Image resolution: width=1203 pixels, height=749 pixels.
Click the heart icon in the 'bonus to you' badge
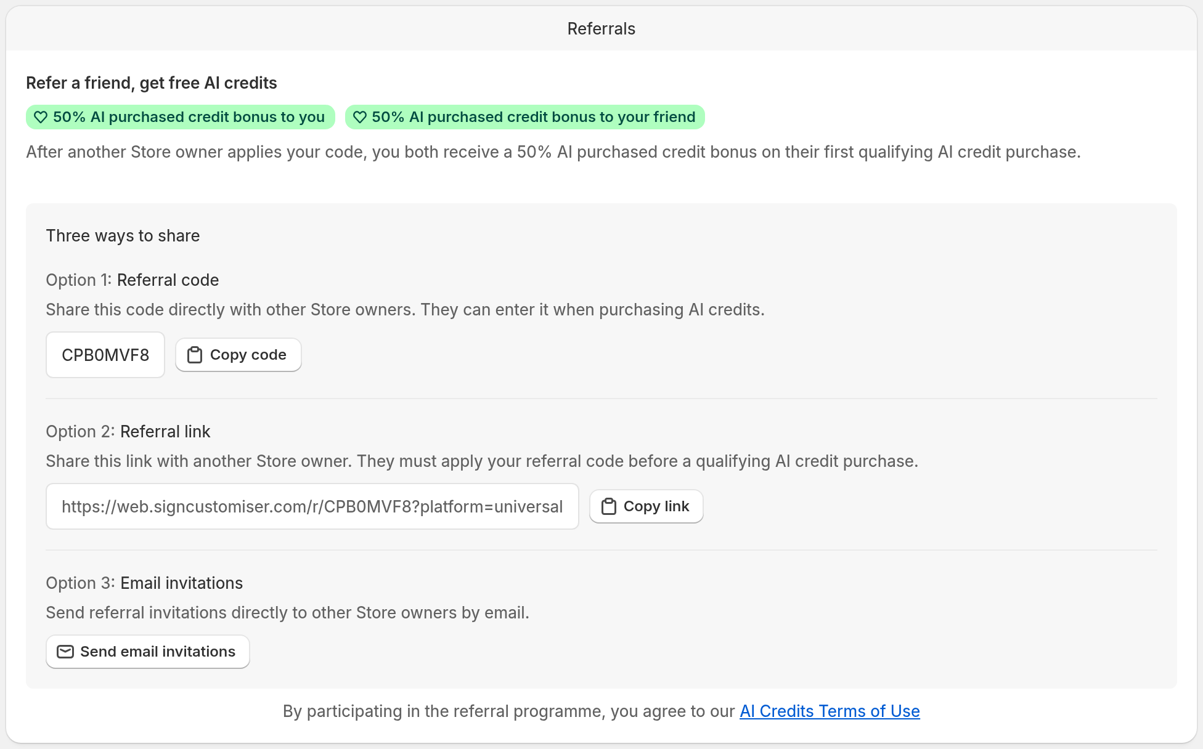(x=41, y=117)
